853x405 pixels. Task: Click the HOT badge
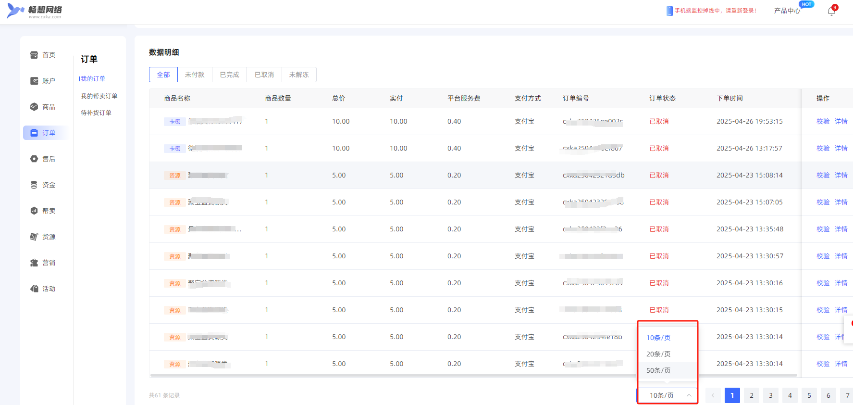pyautogui.click(x=806, y=4)
